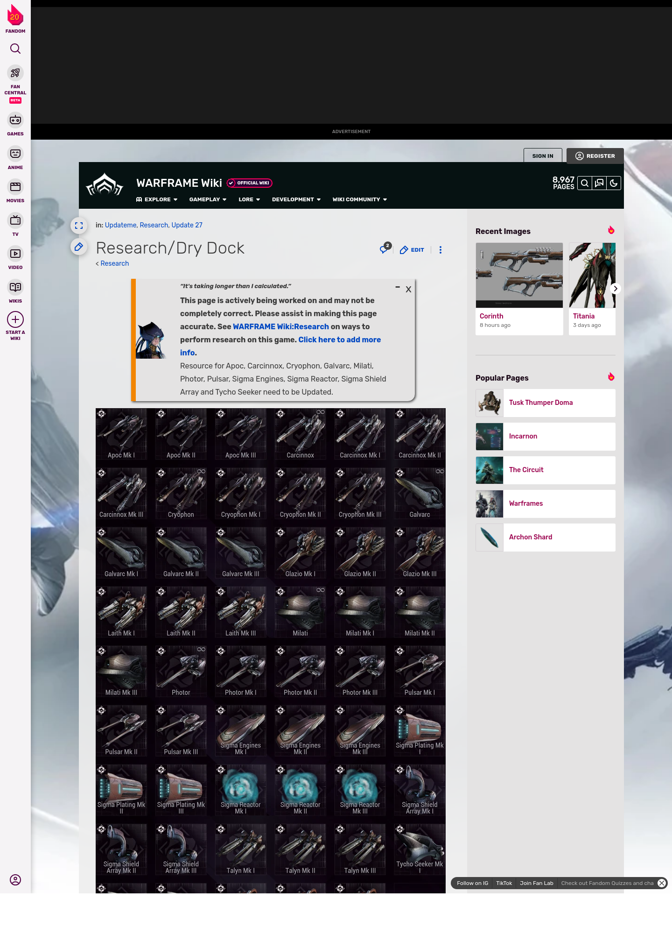Select the Apoc Mk I research tile

coord(121,434)
